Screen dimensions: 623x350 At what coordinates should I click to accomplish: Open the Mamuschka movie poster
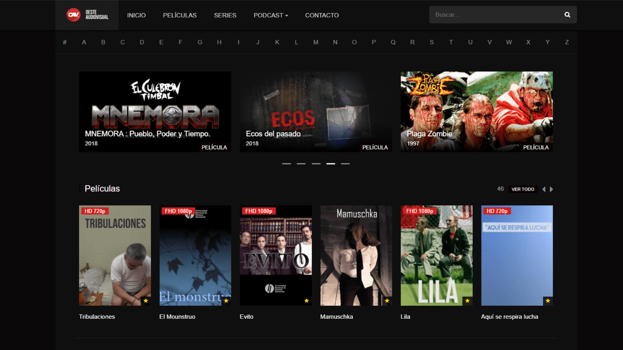pyautogui.click(x=356, y=255)
